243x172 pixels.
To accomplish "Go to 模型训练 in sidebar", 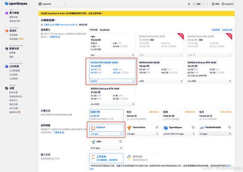I will pos(13,17).
